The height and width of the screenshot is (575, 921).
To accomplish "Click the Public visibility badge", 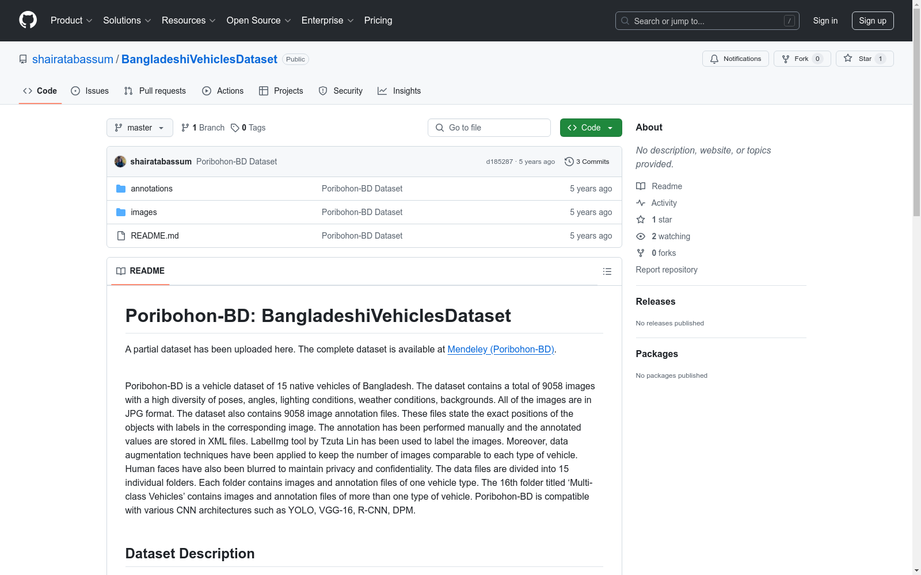I will 295,59.
